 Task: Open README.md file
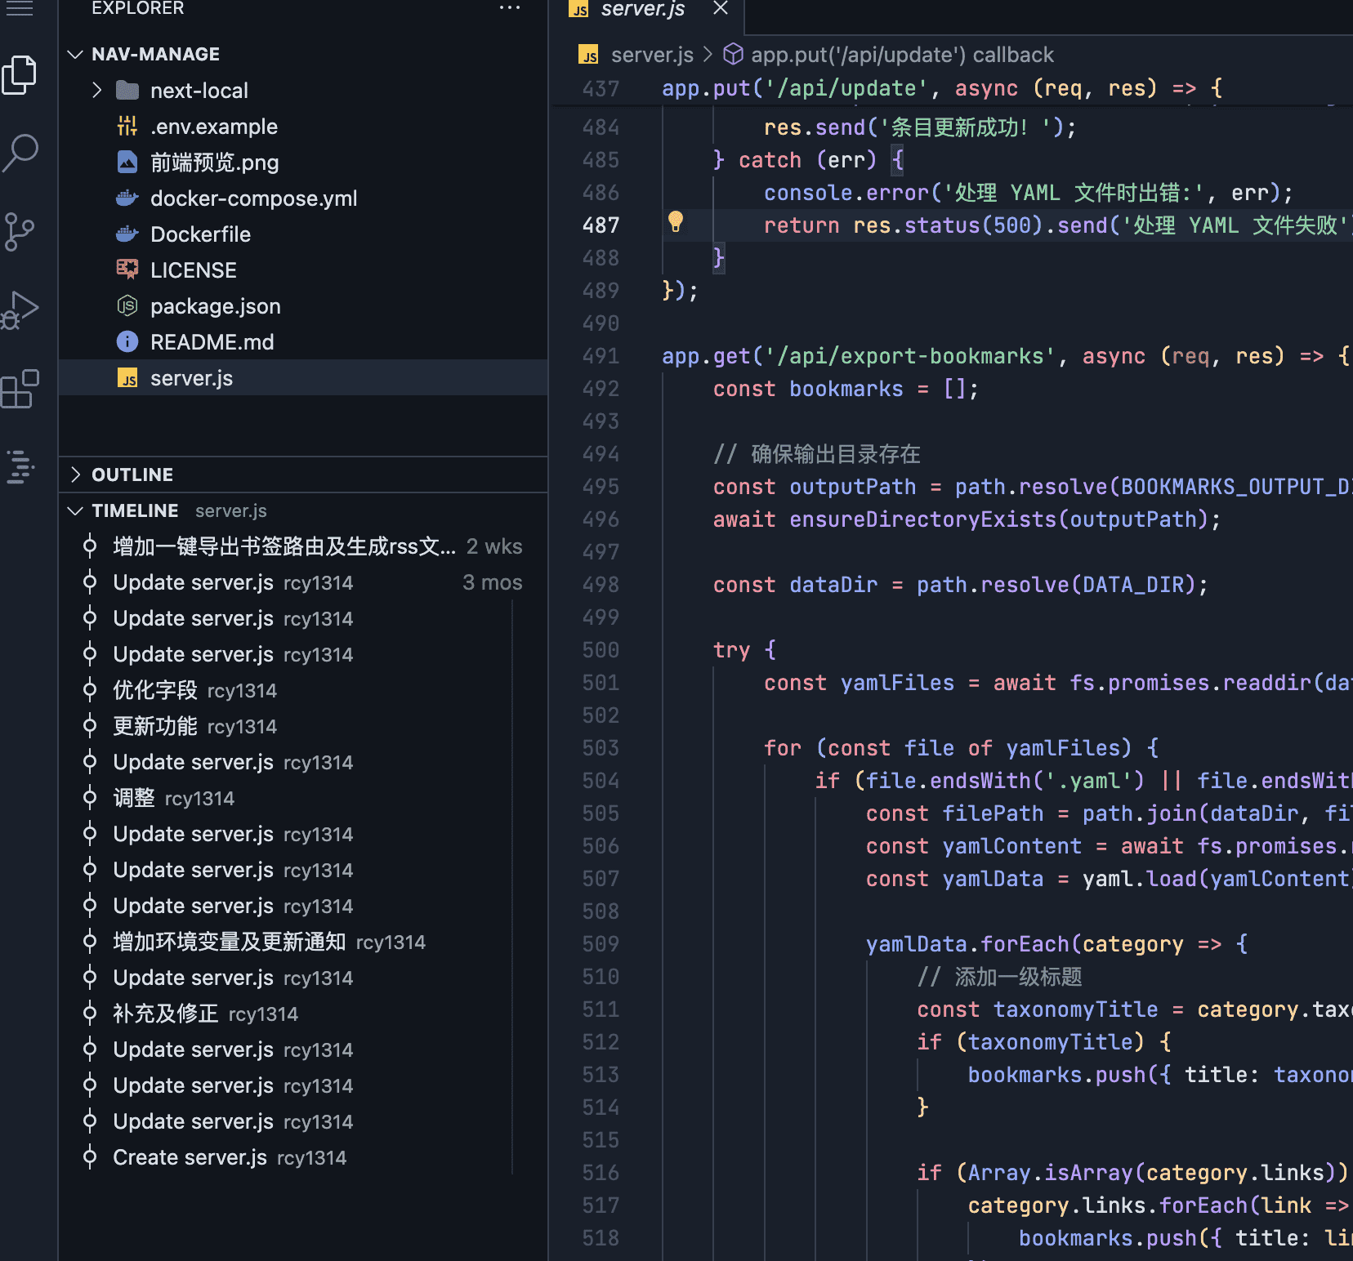[303, 341]
